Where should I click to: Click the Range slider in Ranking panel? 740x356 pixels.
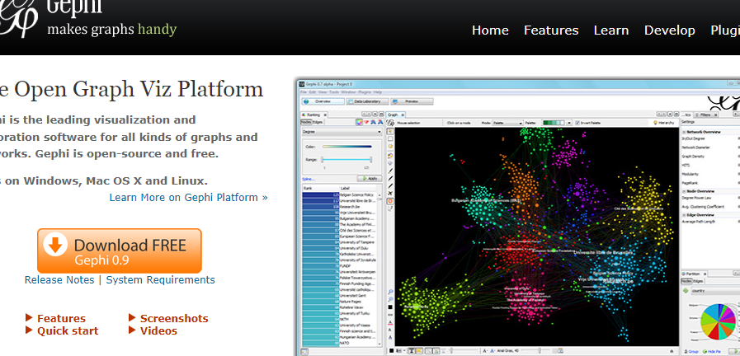point(346,160)
